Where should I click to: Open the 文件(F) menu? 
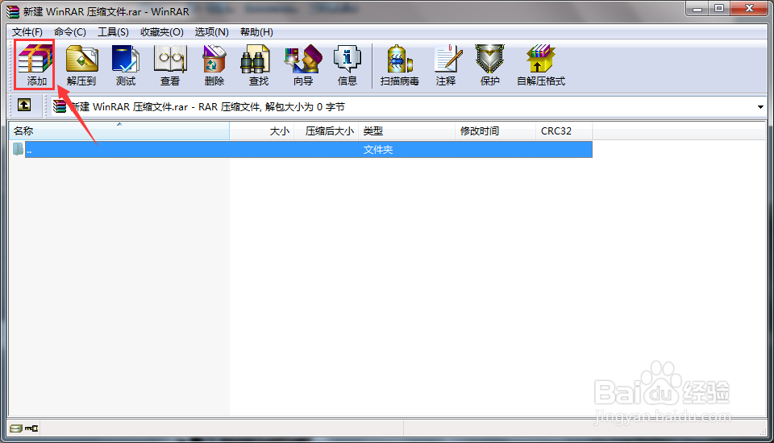click(27, 32)
